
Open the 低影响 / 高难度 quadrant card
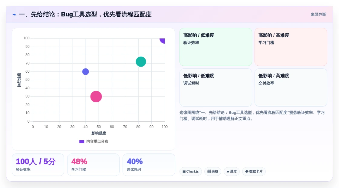point(291,87)
